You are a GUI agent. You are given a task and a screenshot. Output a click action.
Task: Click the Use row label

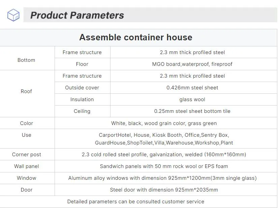[26, 135]
